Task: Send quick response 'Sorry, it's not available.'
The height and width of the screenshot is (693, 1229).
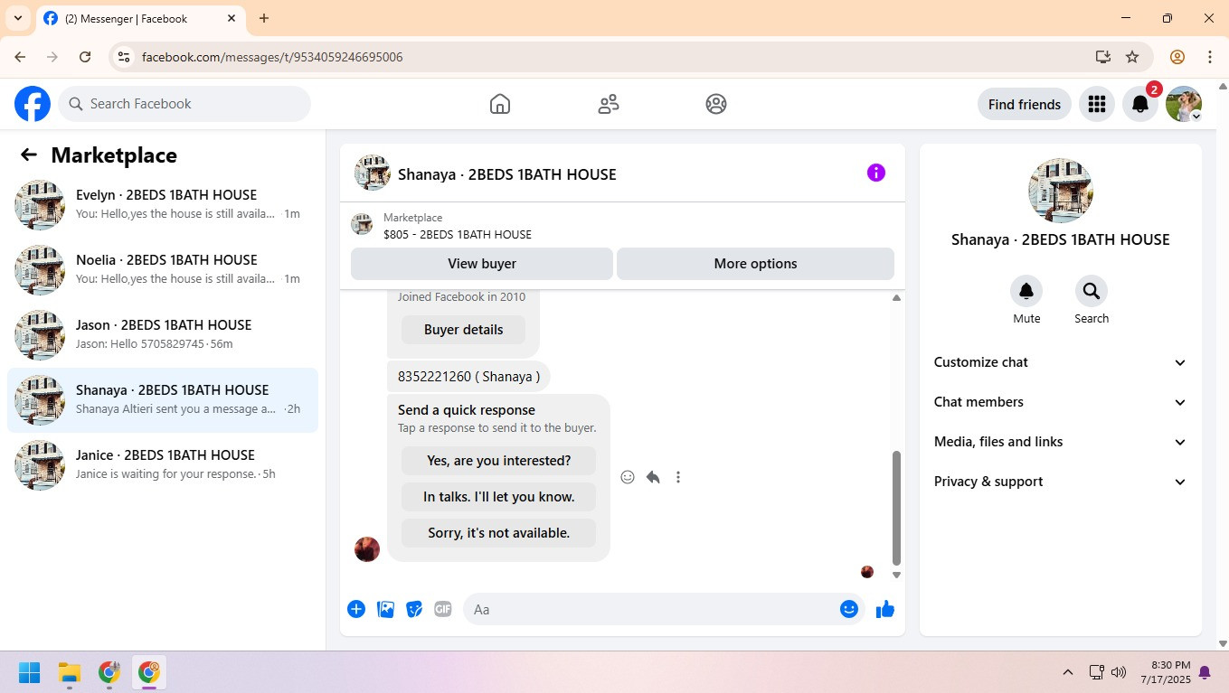Action: point(498,533)
